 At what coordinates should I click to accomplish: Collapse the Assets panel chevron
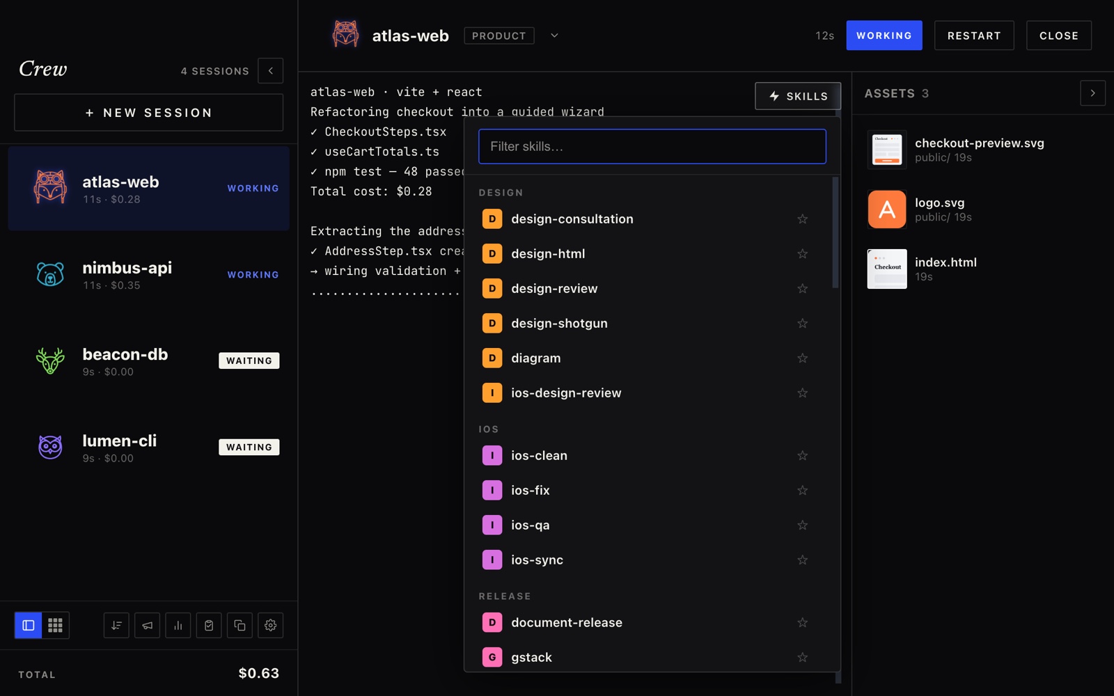tap(1092, 93)
